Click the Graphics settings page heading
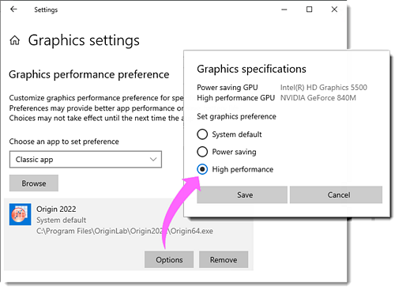Image resolution: width=395 pixels, height=287 pixels. (84, 40)
